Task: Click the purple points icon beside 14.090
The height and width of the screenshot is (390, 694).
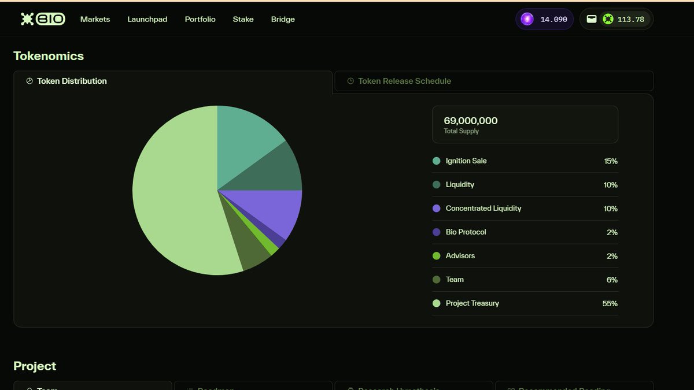Action: (527, 19)
